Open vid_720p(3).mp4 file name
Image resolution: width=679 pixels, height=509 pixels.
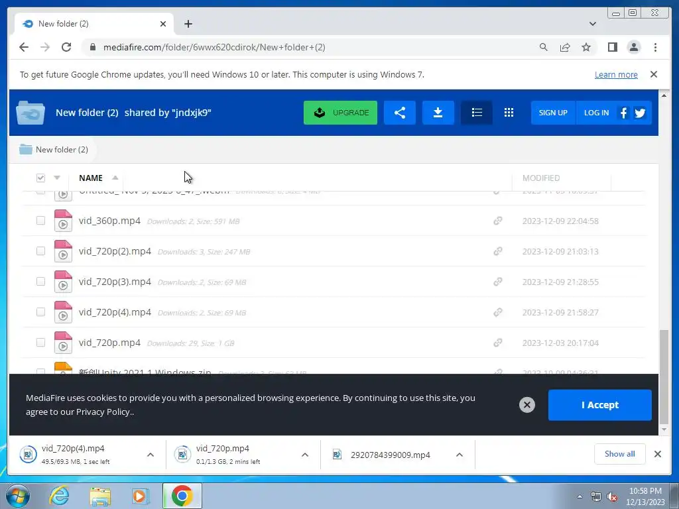[115, 282]
